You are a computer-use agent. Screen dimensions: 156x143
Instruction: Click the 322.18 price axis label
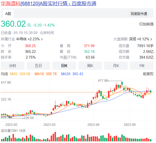point(6,99)
